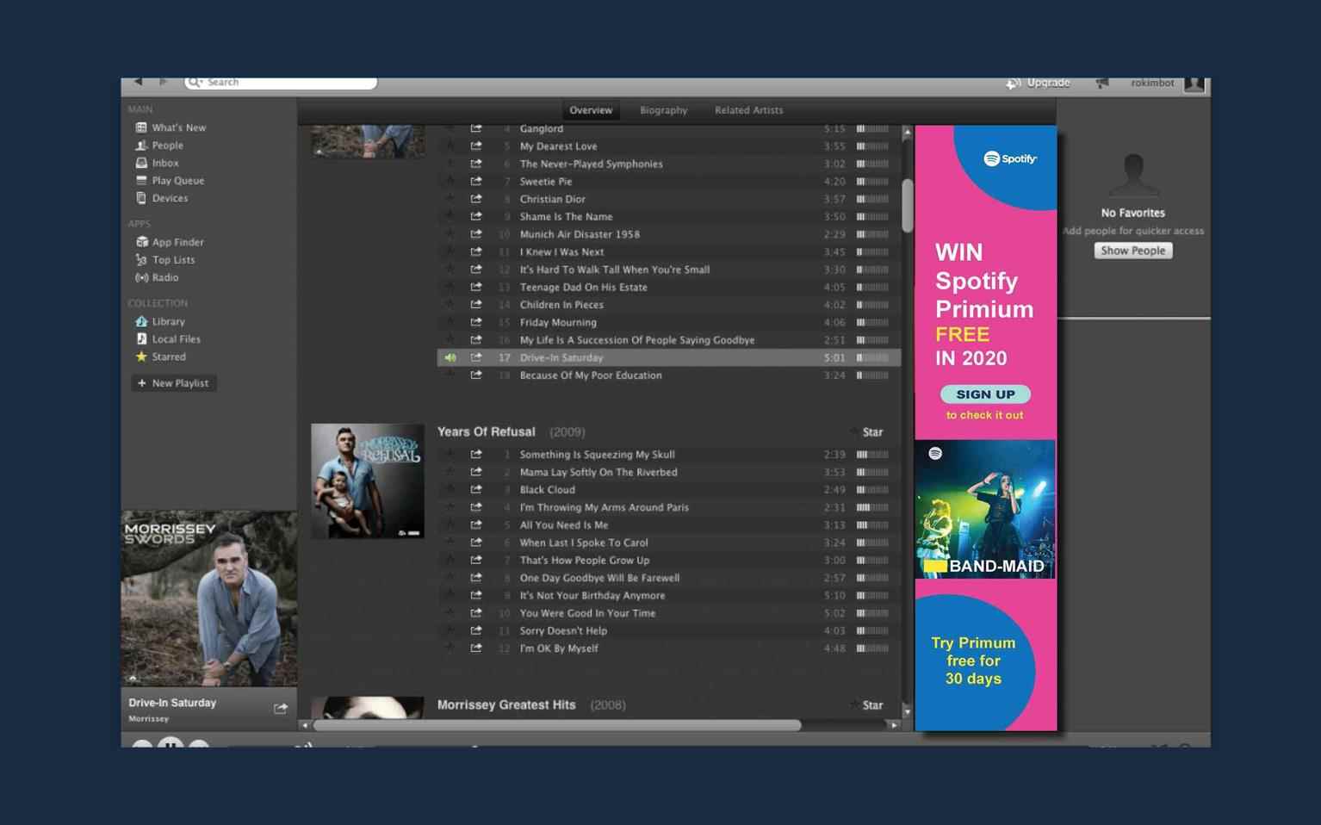The height and width of the screenshot is (825, 1321).
Task: Star the track Something Is Squeezing My Skull
Action: tap(449, 454)
